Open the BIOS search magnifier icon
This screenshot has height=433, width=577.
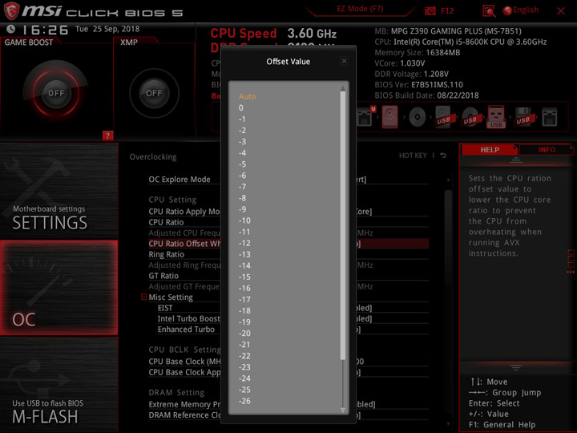tap(489, 11)
